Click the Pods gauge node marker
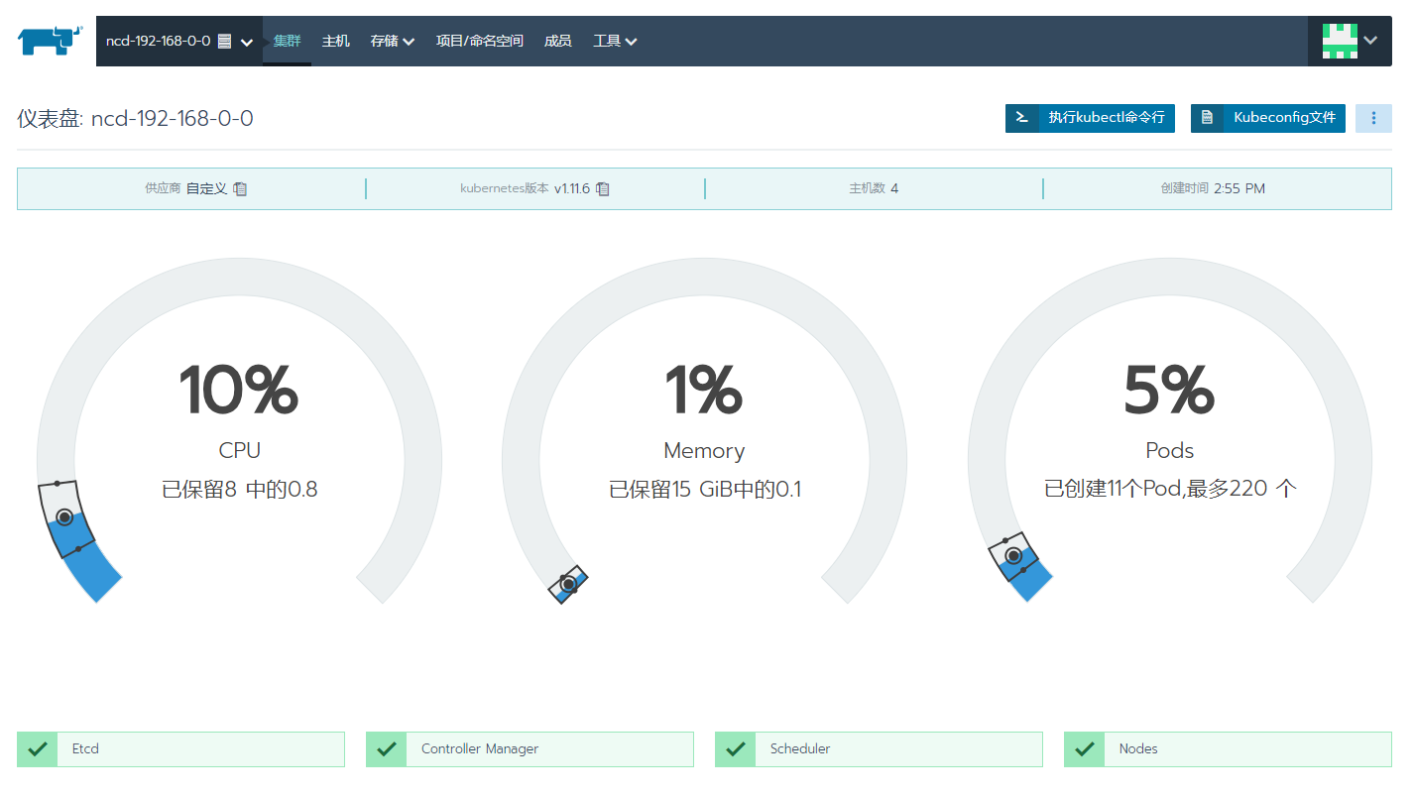This screenshot has height=797, width=1414. tap(1013, 556)
